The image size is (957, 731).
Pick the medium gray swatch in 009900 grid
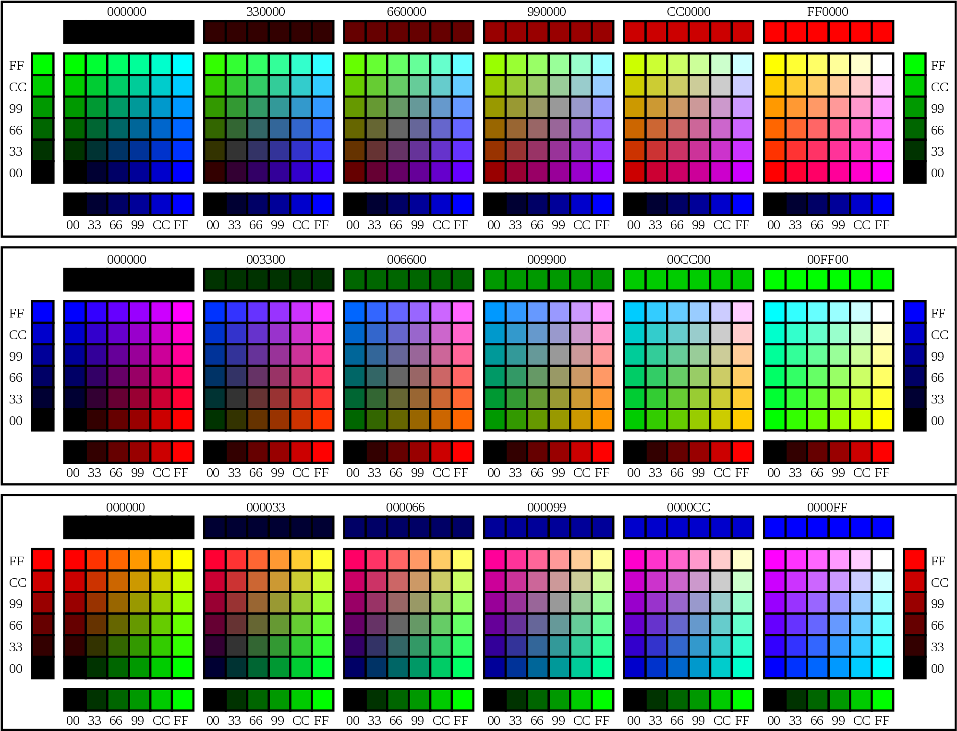(559, 355)
